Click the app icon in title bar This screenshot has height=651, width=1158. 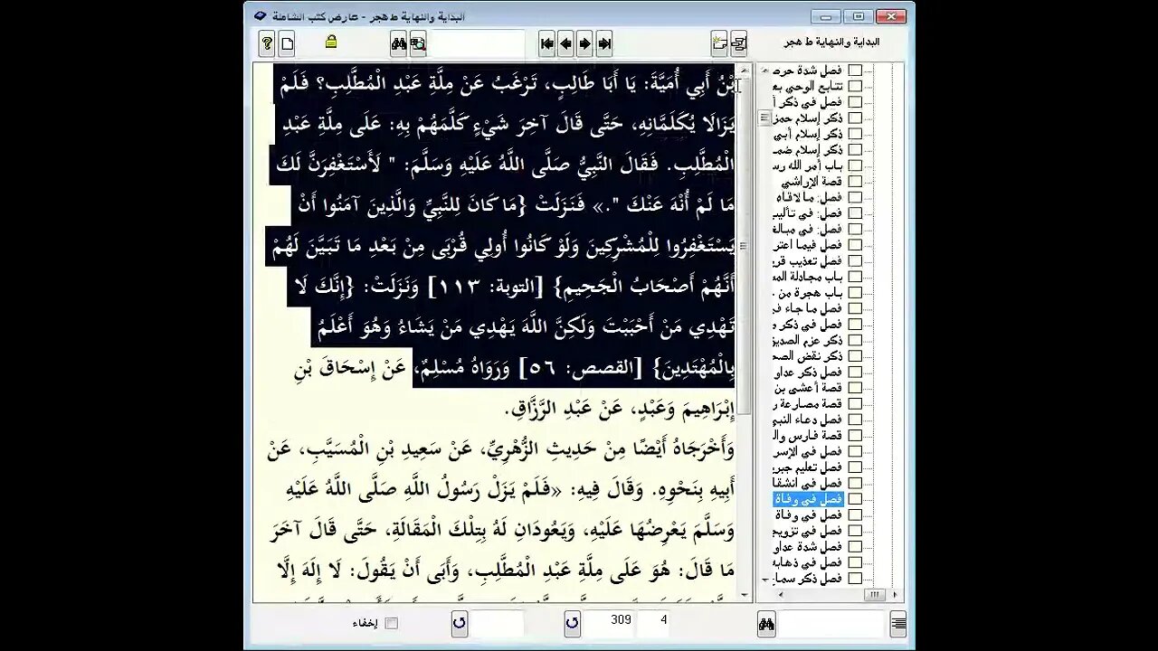pyautogui.click(x=261, y=15)
